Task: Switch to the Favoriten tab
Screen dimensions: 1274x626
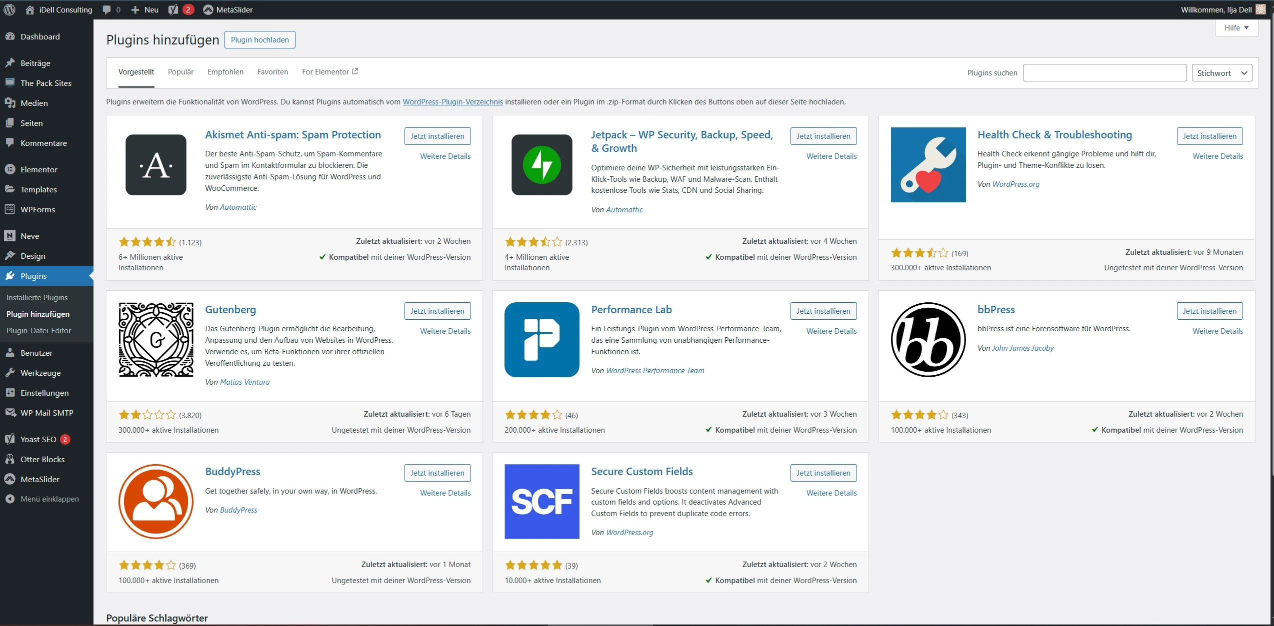Action: (272, 72)
